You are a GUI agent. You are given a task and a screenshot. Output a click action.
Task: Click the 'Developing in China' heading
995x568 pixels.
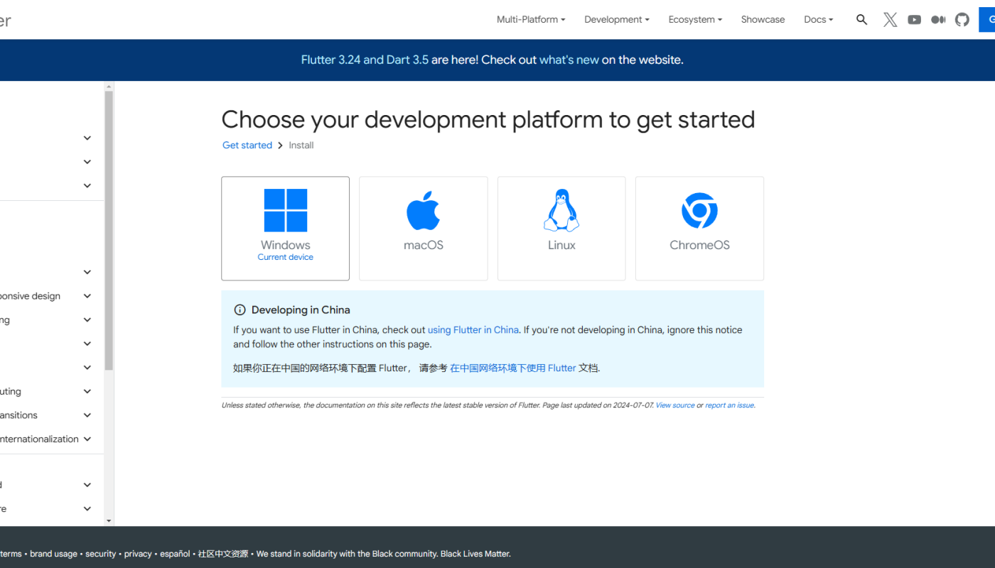pyautogui.click(x=301, y=310)
